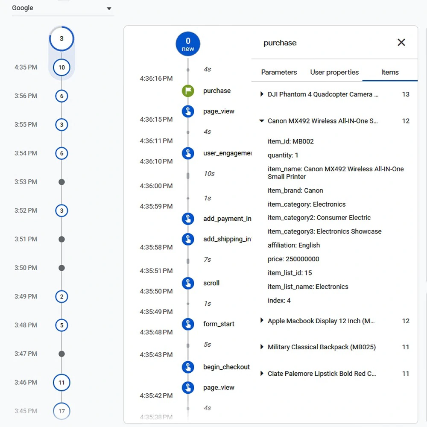The width and height of the screenshot is (427, 427).
Task: Switch to the User properties tab
Action: [334, 72]
